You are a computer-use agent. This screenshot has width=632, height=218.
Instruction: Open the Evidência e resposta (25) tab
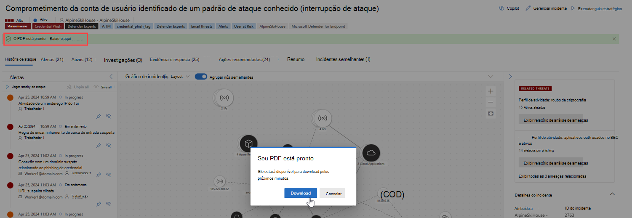point(174,59)
